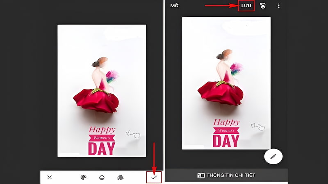Open THÔNG TIN CHI TIẾT details bar

point(226,175)
